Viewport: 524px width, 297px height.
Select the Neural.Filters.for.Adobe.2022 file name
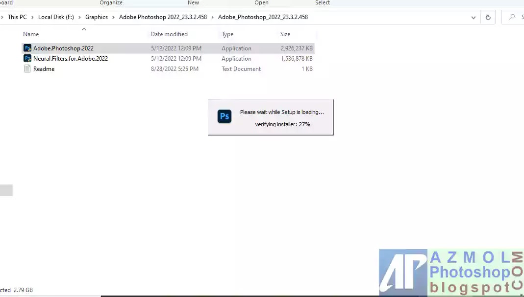(71, 58)
